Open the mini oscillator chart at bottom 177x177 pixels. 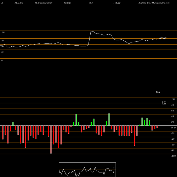tap(87, 170)
